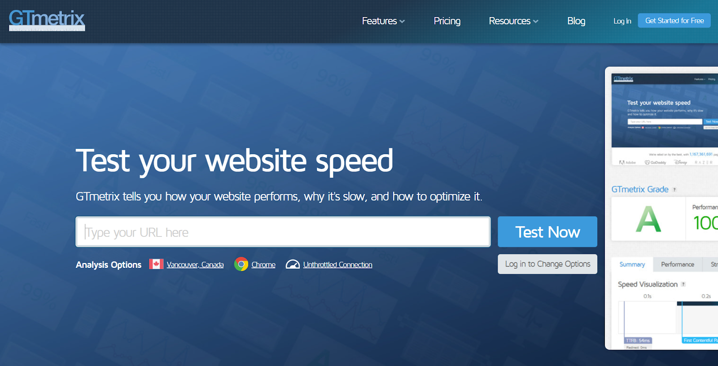This screenshot has height=366, width=718.
Task: Select the Summary tab in preview
Action: point(632,264)
